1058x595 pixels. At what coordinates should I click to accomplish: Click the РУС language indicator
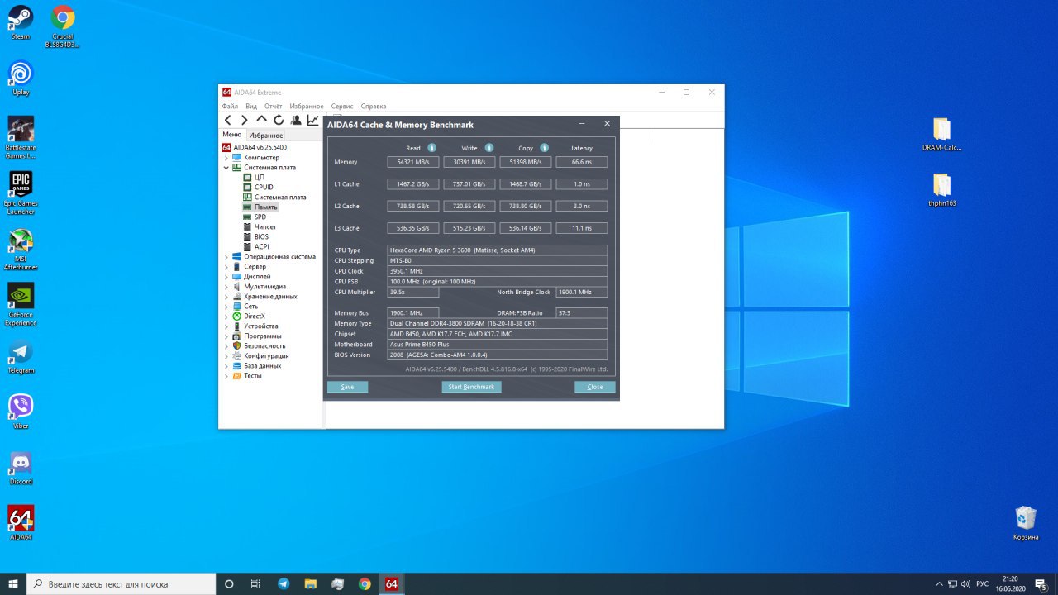click(x=982, y=583)
